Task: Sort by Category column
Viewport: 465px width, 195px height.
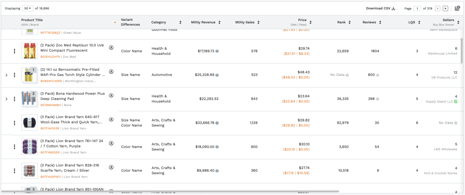Action: pos(180,22)
